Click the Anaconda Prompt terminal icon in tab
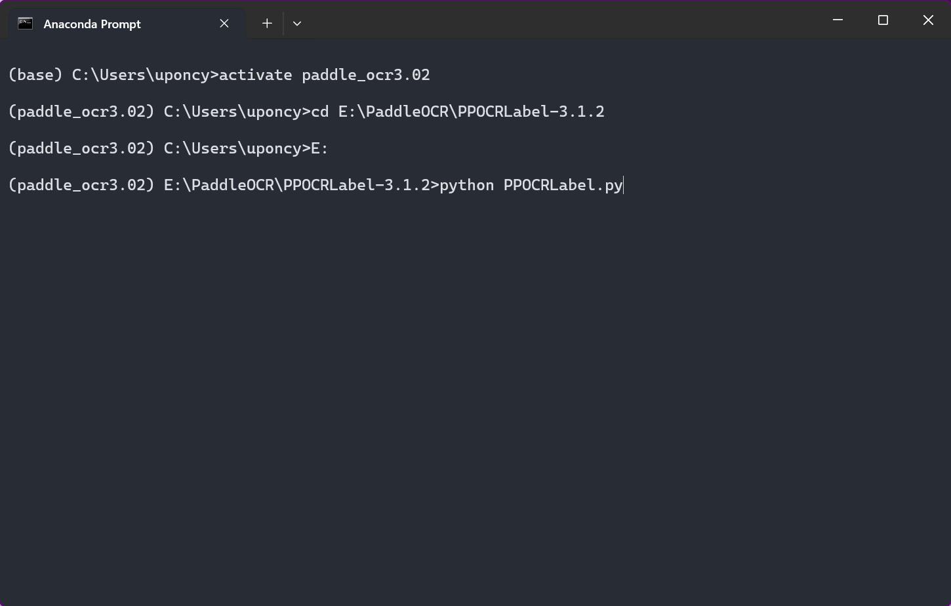The height and width of the screenshot is (606, 951). [25, 24]
